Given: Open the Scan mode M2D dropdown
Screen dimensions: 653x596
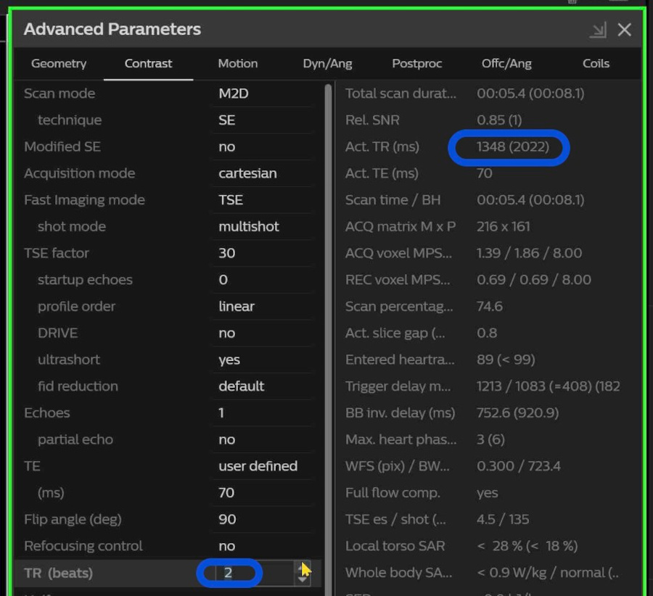Looking at the screenshot, I should coord(261,94).
